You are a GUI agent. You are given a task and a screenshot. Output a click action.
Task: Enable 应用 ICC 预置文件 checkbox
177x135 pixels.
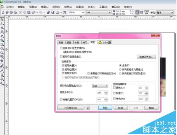click(61, 48)
